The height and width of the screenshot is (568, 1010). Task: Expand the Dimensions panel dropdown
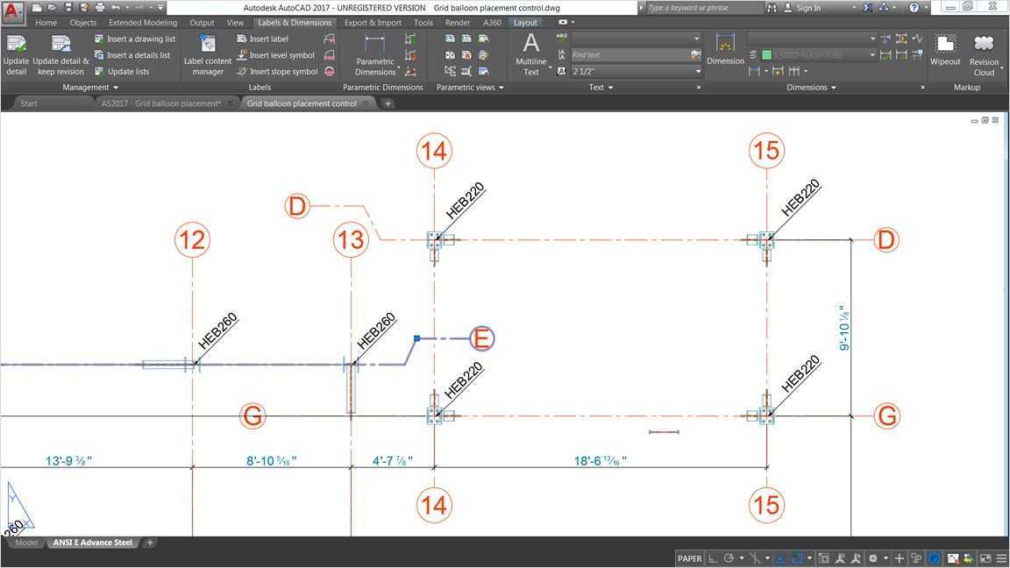click(811, 88)
